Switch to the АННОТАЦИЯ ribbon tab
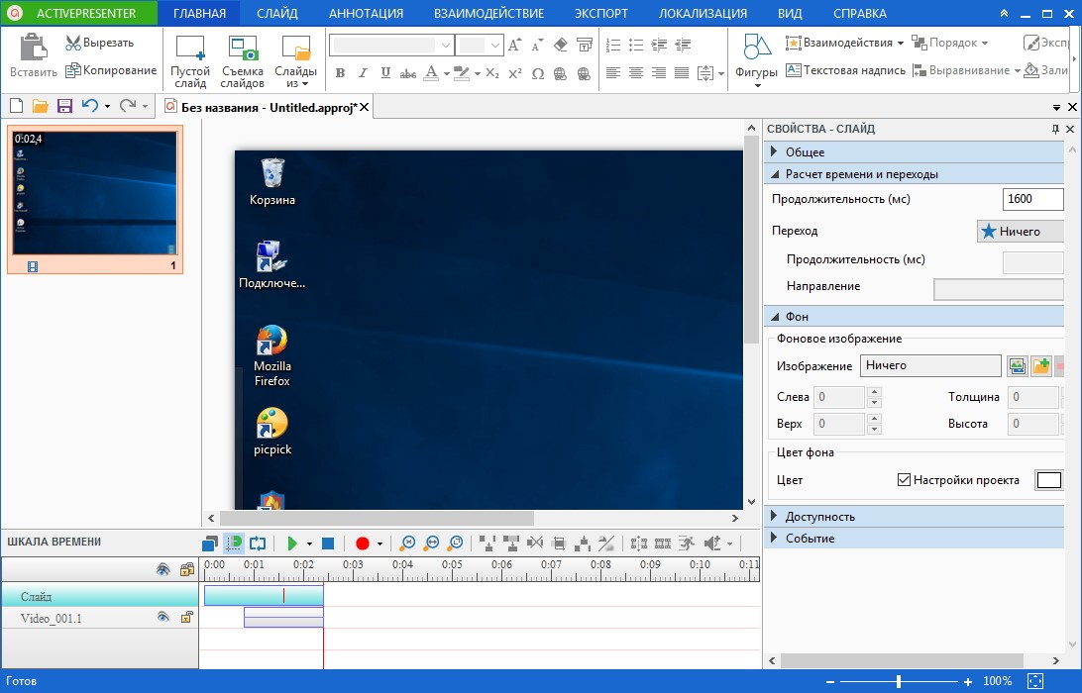The image size is (1082, 693). (366, 14)
